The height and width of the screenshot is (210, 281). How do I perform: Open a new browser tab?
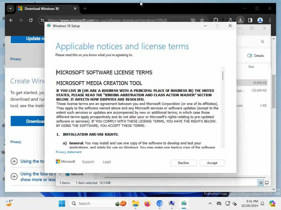(85, 8)
